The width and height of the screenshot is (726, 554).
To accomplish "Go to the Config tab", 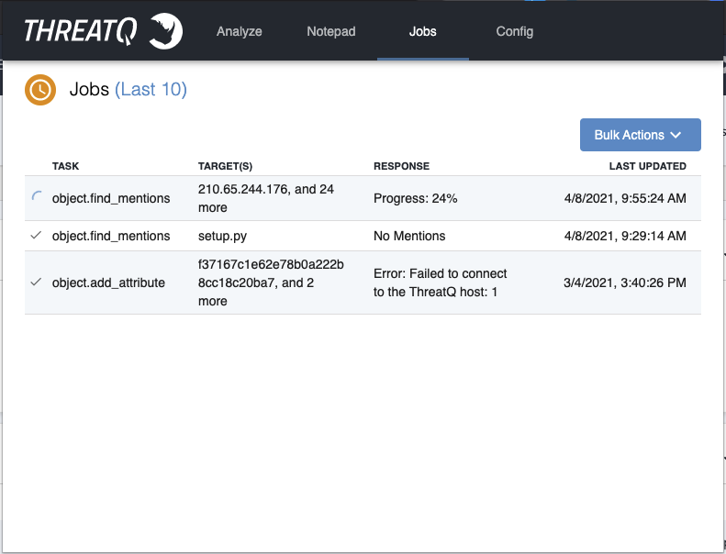I will 515,31.
